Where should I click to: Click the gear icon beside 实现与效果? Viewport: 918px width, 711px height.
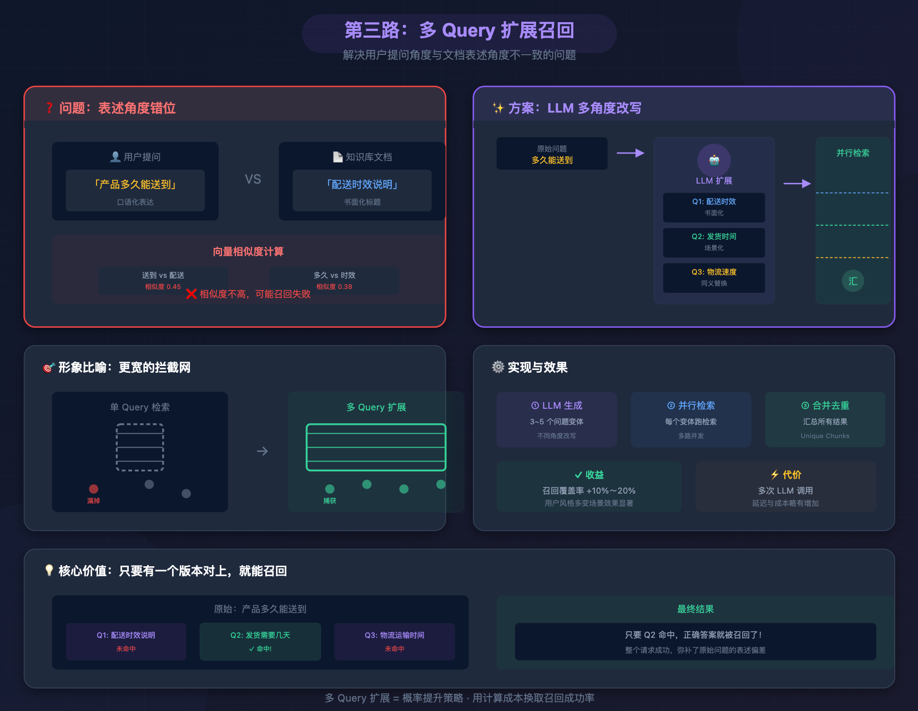[498, 367]
